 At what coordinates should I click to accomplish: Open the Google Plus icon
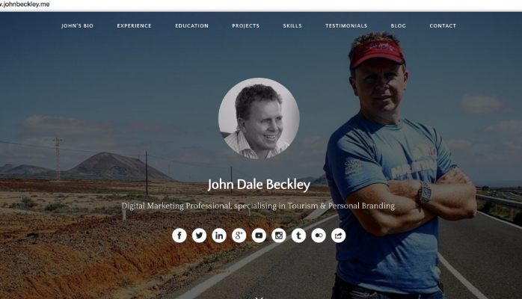click(239, 235)
